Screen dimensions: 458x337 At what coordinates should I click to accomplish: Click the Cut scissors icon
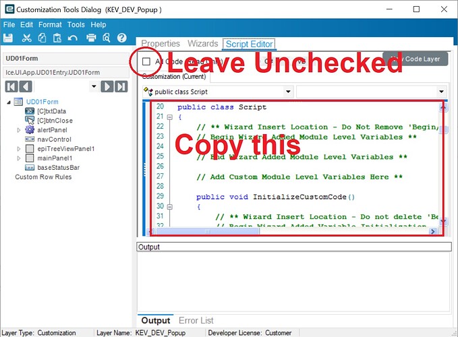pos(26,38)
